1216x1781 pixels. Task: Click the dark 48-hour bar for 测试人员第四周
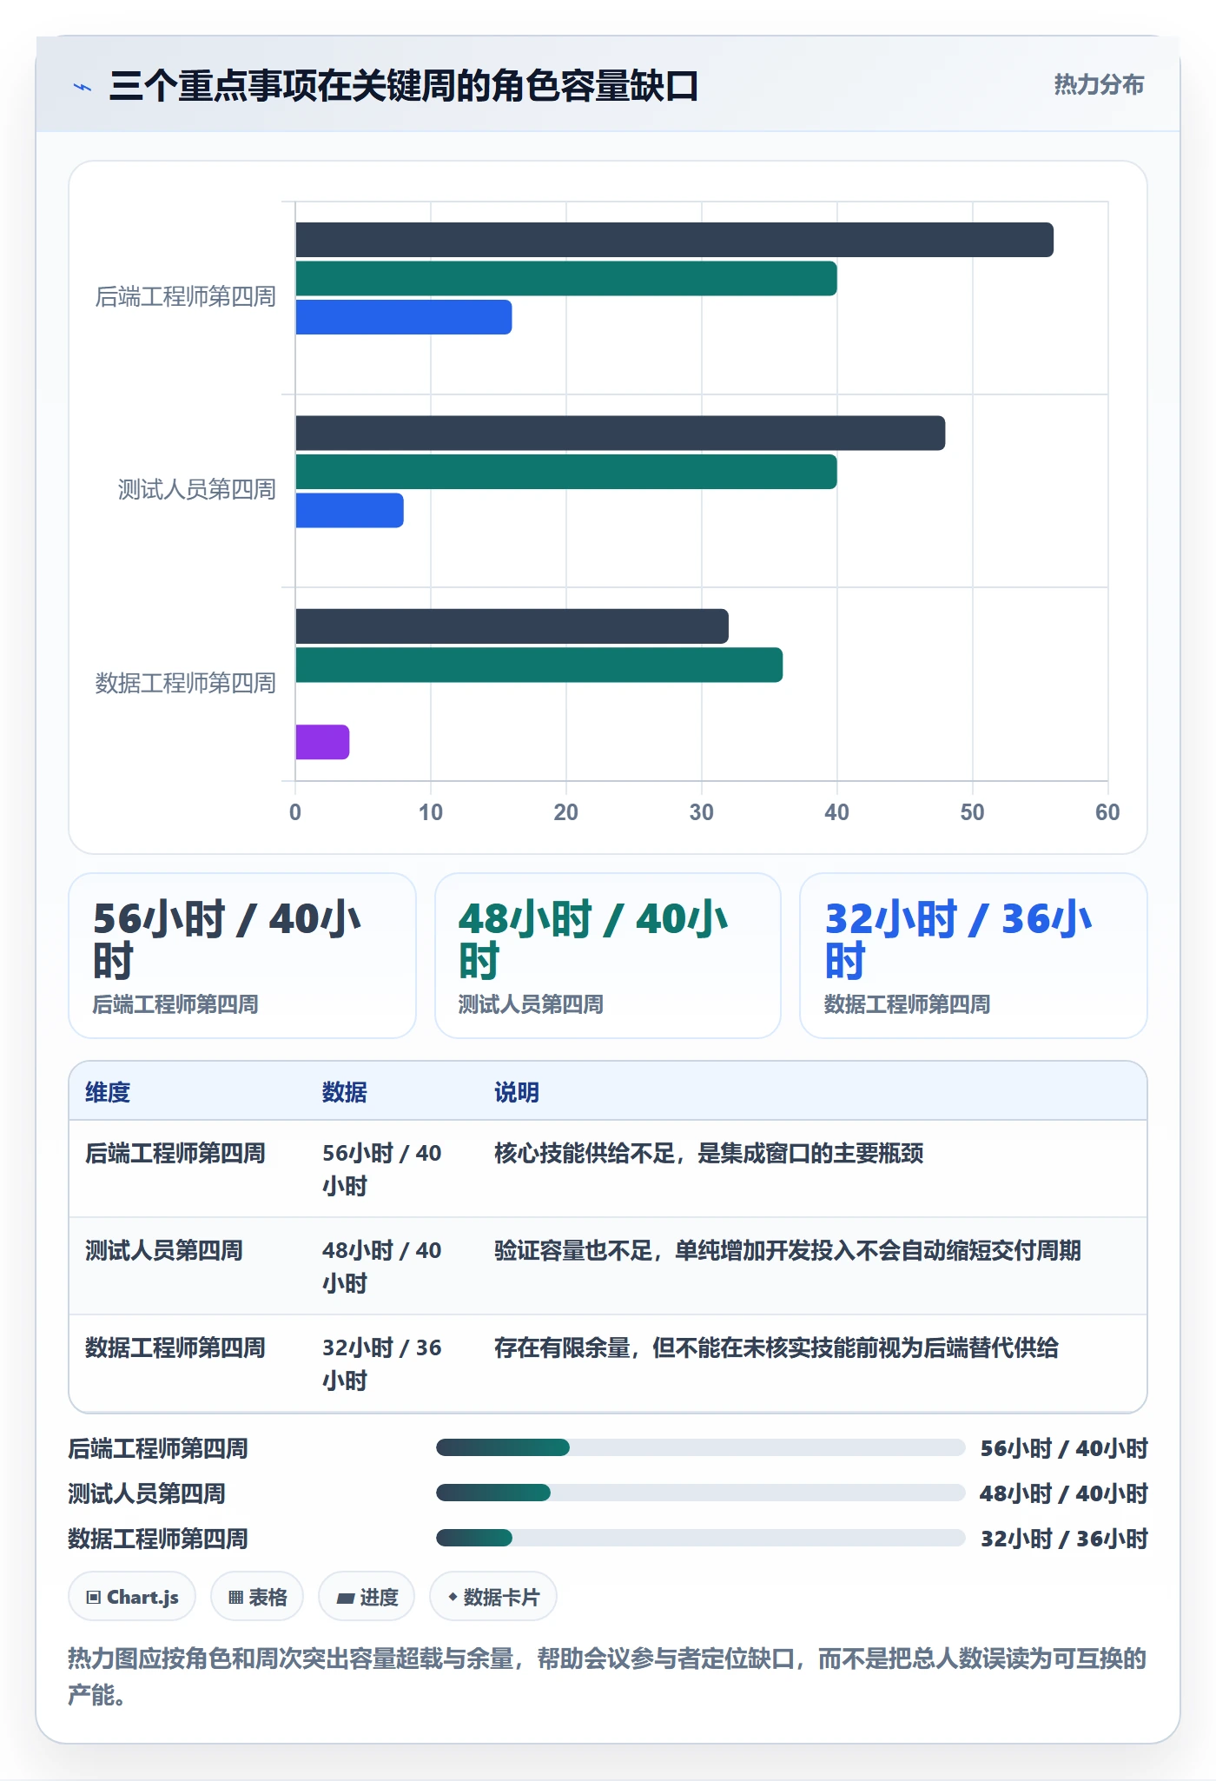pos(620,434)
